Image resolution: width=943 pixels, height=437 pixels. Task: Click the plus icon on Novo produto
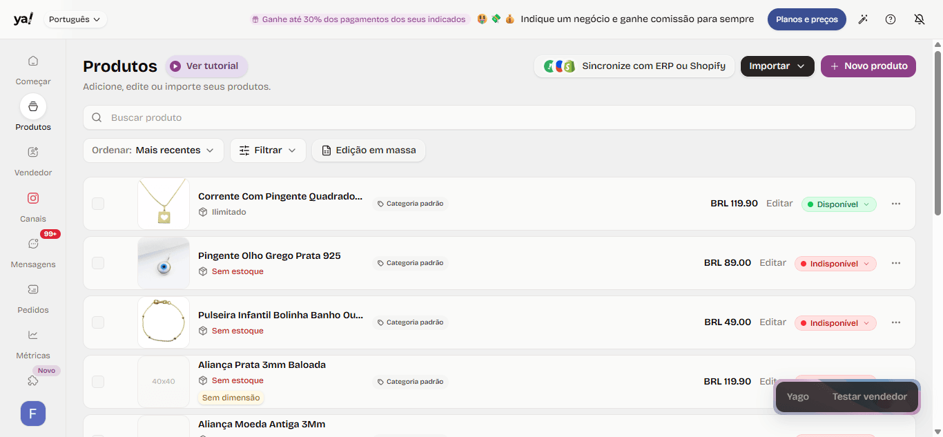[x=834, y=66]
